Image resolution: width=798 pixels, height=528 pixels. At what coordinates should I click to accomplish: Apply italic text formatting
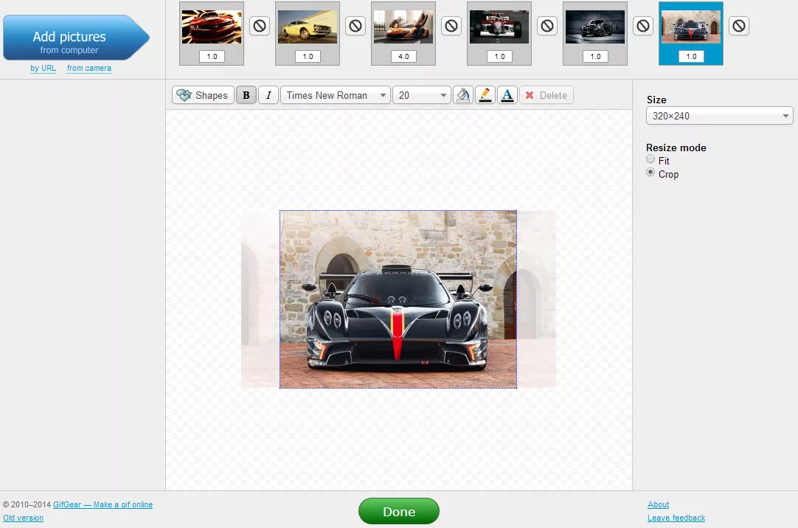click(x=268, y=94)
